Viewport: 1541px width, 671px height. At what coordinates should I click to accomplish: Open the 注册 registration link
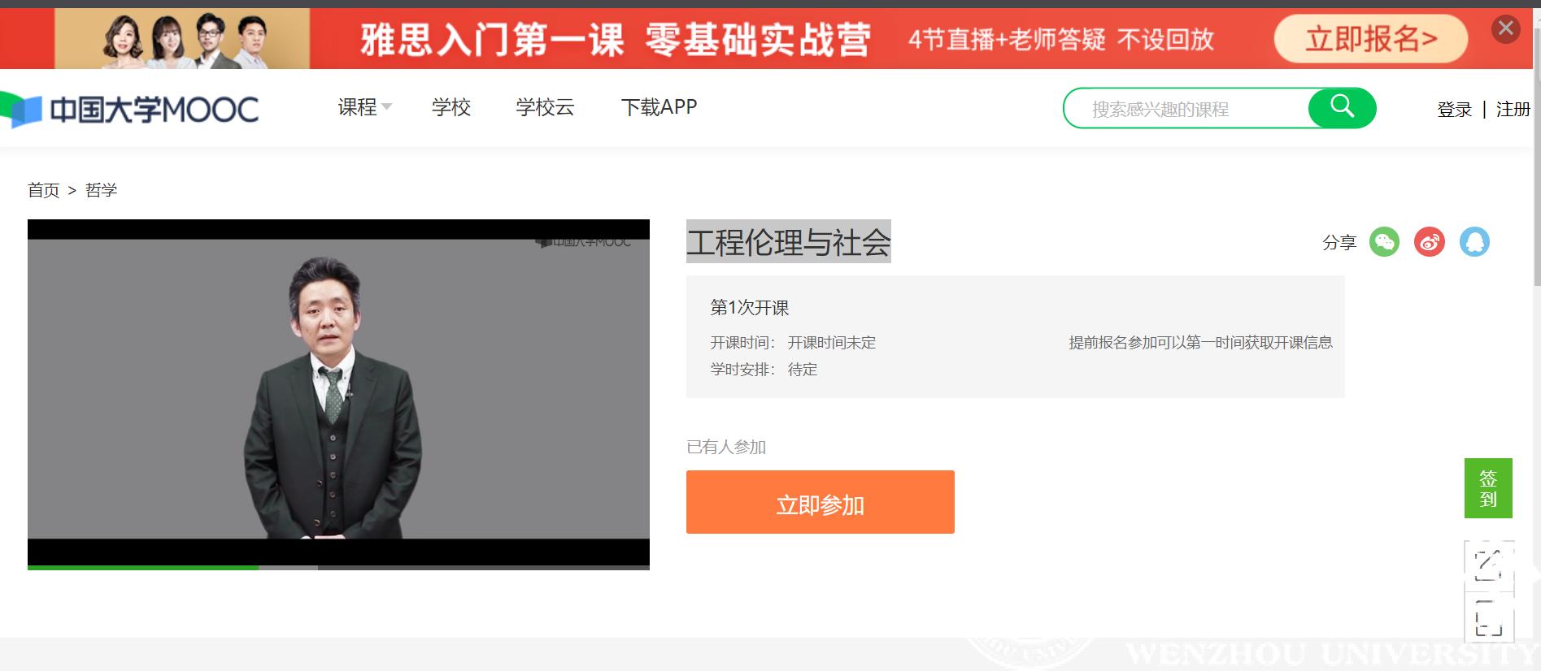click(x=1513, y=110)
